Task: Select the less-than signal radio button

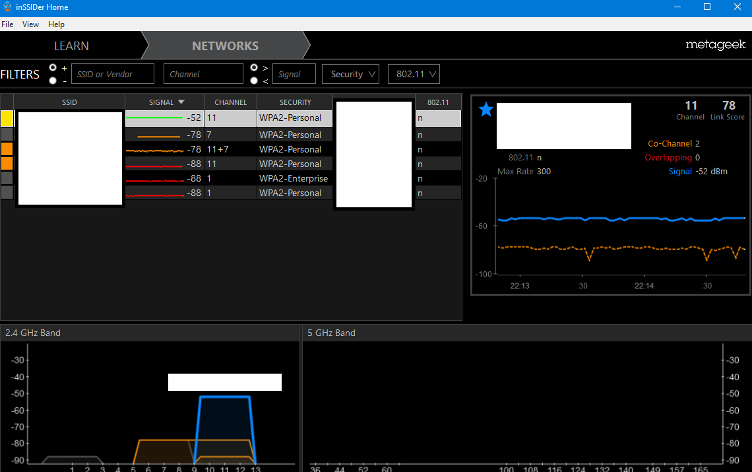Action: pos(254,81)
